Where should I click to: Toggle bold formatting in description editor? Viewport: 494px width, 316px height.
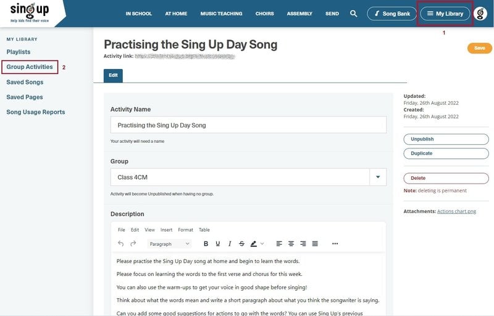206,244
